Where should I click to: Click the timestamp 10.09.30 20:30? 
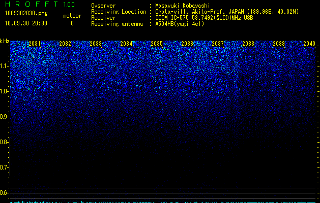pyautogui.click(x=26, y=23)
